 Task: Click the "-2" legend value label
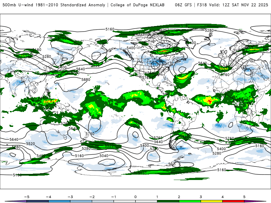coord(92,197)
